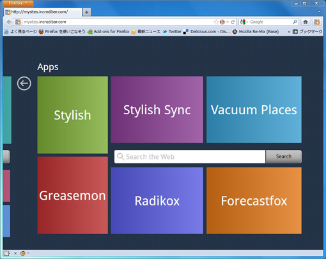326x259 pixels.
Task: Open the Greasemonkey red tile
Action: click(73, 195)
